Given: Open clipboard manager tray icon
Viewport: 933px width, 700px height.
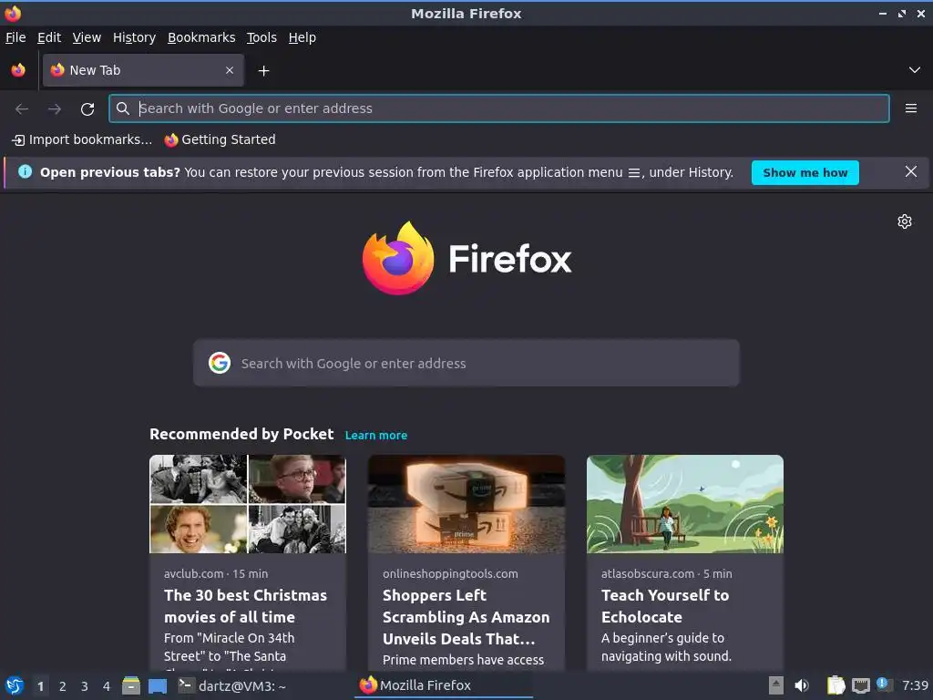Looking at the screenshot, I should [836, 685].
